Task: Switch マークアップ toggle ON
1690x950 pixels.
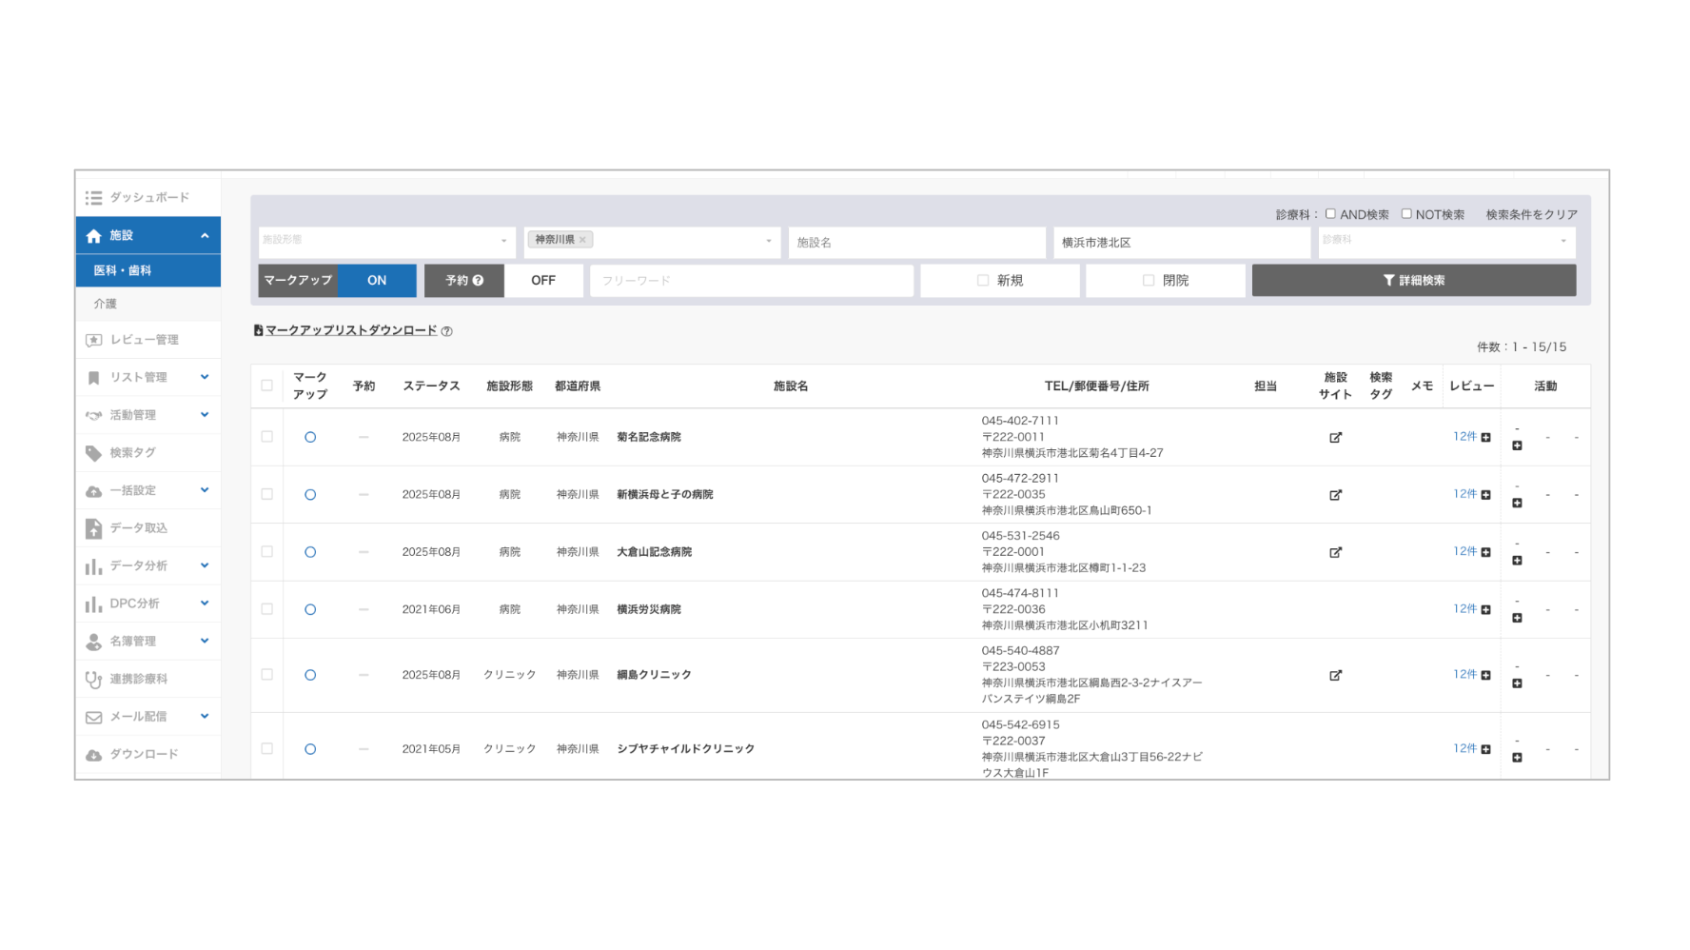Action: click(x=377, y=281)
